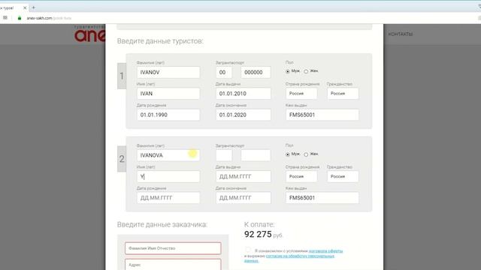Close the current browser tab
This screenshot has width=481, height=270.
[x=25, y=7]
